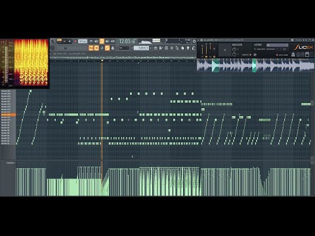Screen dimensions: 315x236
Task: Click the stamp-like icon right of the orange link icon
Action: tap(113, 48)
